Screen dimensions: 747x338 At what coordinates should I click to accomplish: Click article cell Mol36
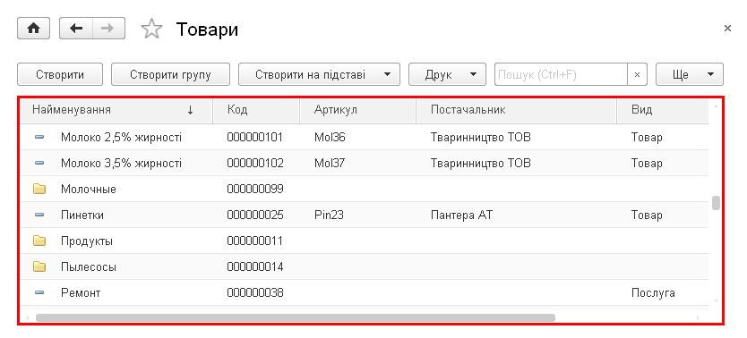330,138
